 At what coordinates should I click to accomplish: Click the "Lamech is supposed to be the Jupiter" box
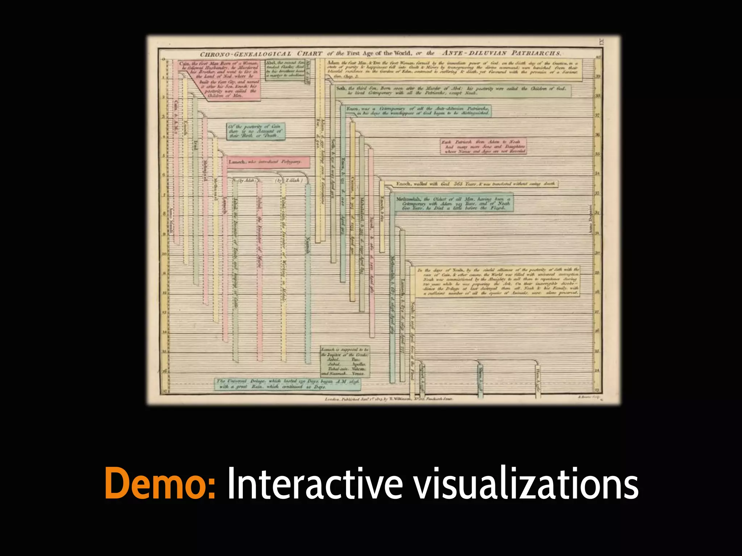(x=345, y=361)
